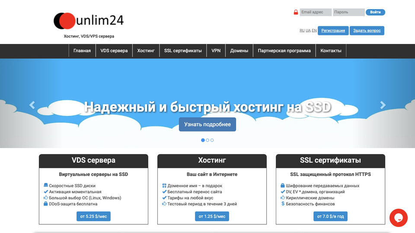The height and width of the screenshot is (233, 415).
Task: Click the red lock icon by login
Action: 296,12
